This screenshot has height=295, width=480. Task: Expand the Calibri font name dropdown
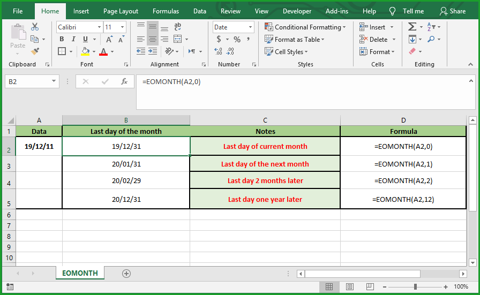click(x=99, y=27)
